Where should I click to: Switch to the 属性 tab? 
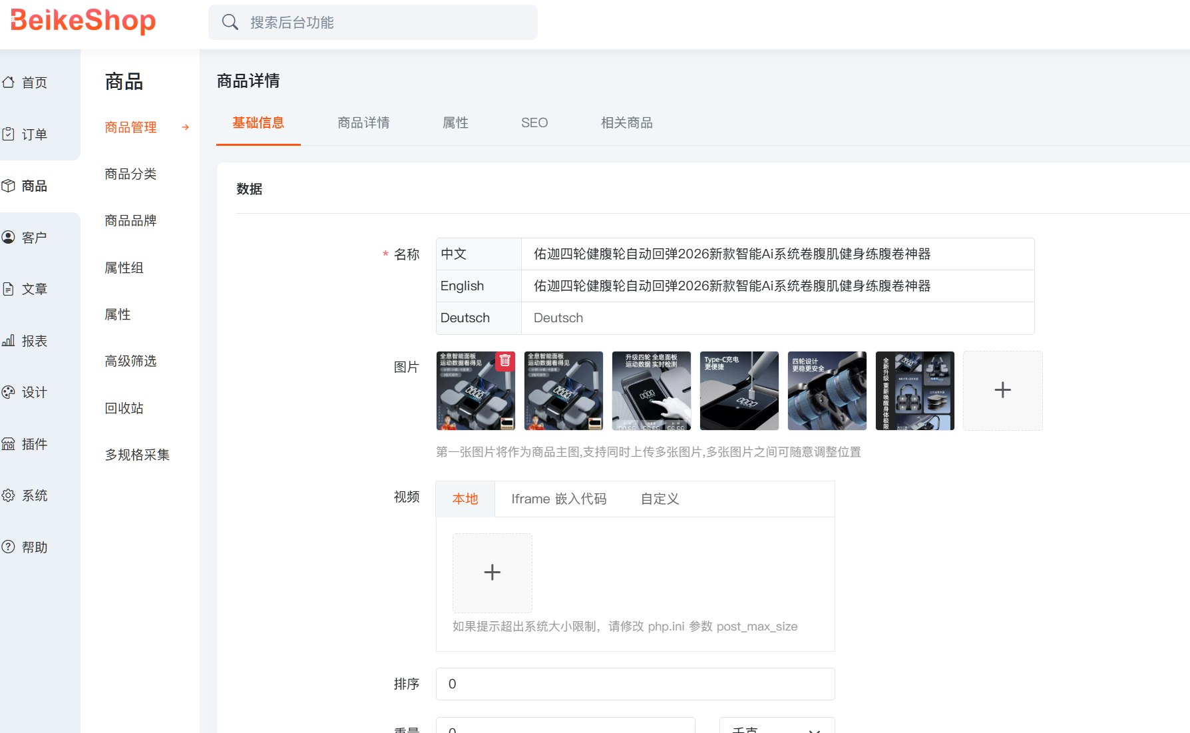(x=456, y=122)
